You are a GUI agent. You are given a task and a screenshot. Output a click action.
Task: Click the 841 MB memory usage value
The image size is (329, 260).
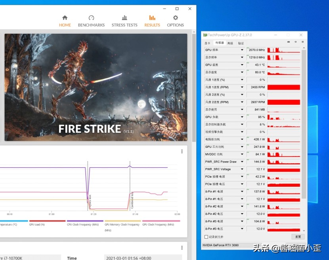pyautogui.click(x=256, y=109)
